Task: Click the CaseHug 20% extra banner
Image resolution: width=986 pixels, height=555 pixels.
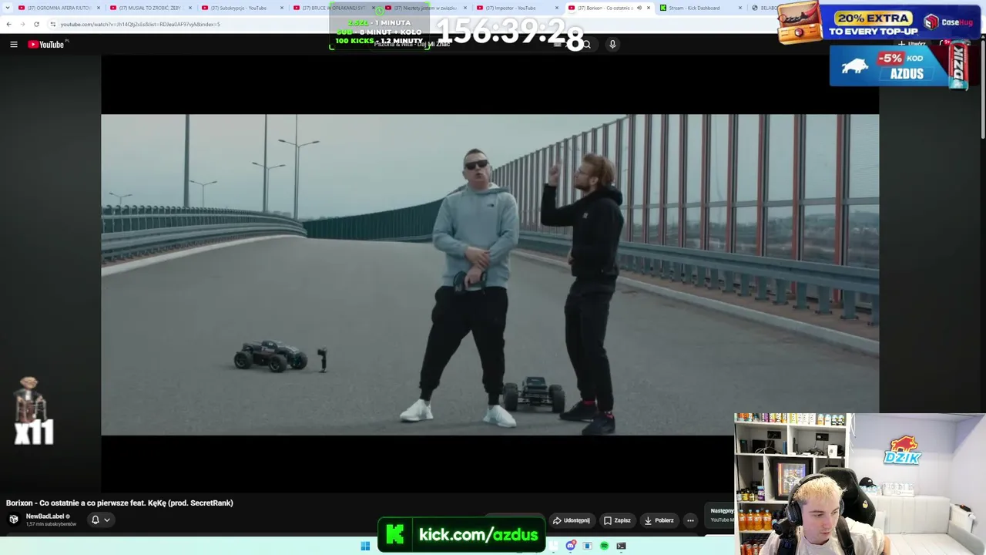Action: 880,22
